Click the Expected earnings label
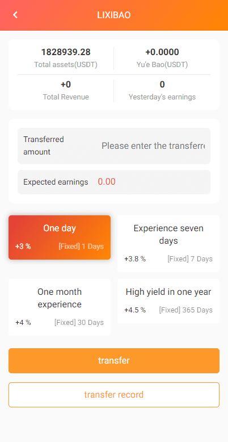 pyautogui.click(x=56, y=182)
